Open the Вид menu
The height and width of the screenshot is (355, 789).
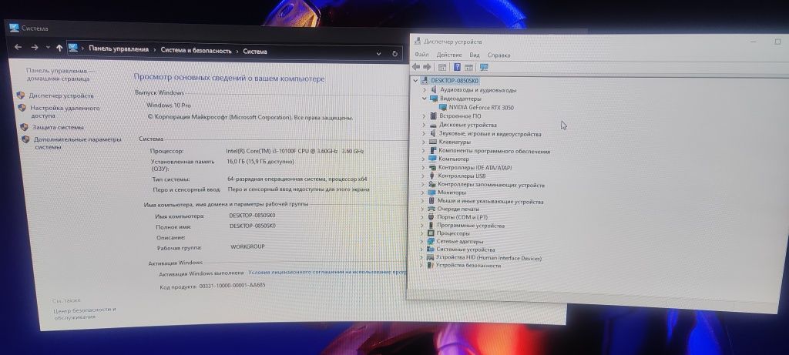click(x=475, y=55)
